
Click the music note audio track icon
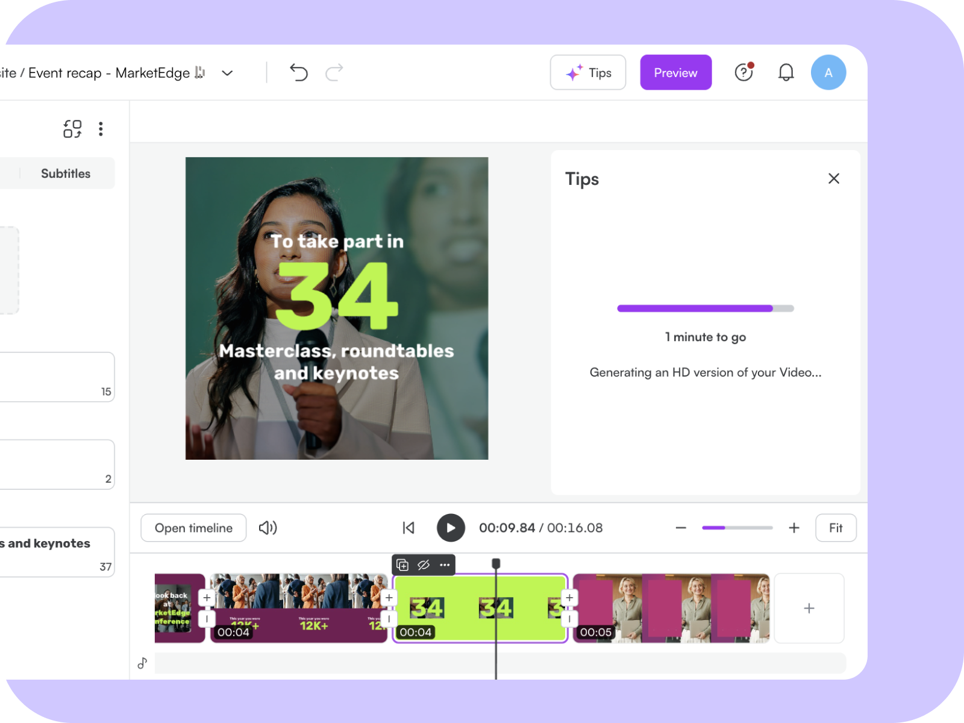coord(142,663)
